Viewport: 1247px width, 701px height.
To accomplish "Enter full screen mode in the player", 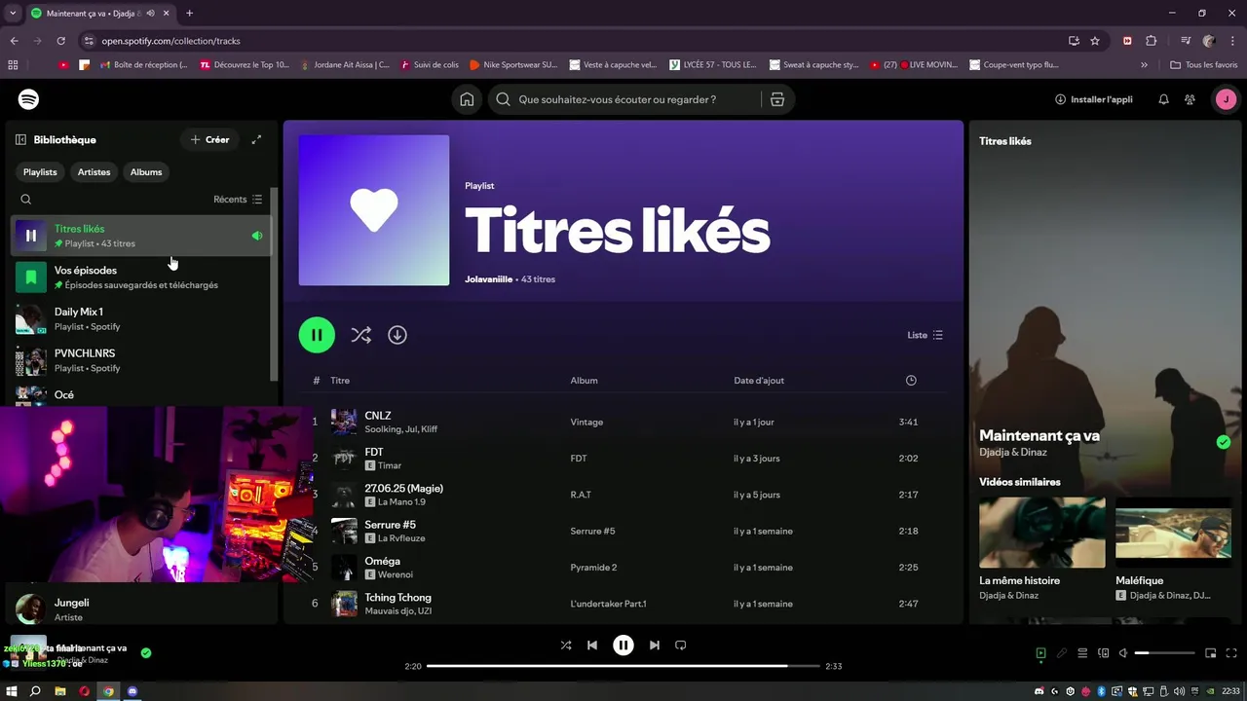I will pyautogui.click(x=1232, y=653).
